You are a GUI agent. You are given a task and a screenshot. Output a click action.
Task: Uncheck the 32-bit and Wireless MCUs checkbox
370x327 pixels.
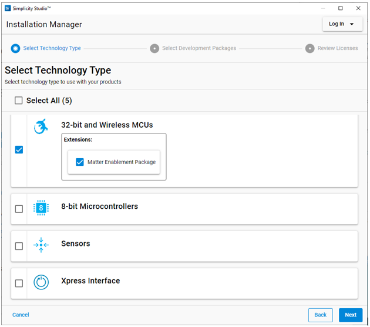(x=19, y=149)
